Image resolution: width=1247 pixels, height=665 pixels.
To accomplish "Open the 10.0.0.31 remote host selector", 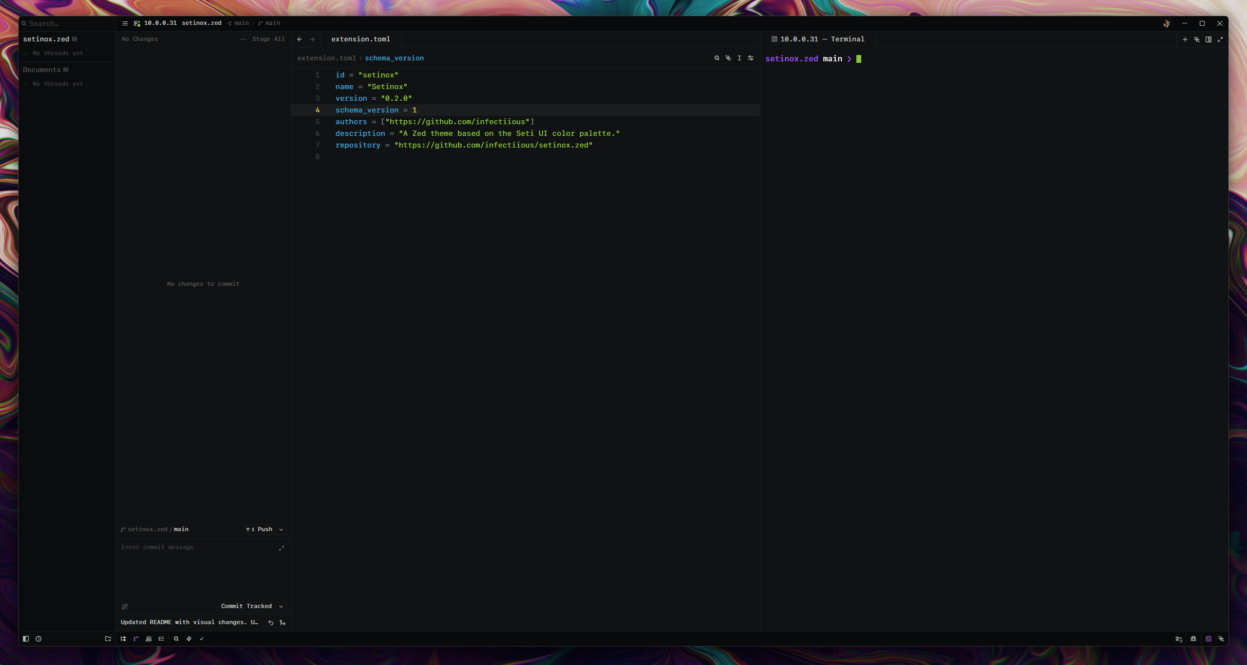I will (160, 23).
